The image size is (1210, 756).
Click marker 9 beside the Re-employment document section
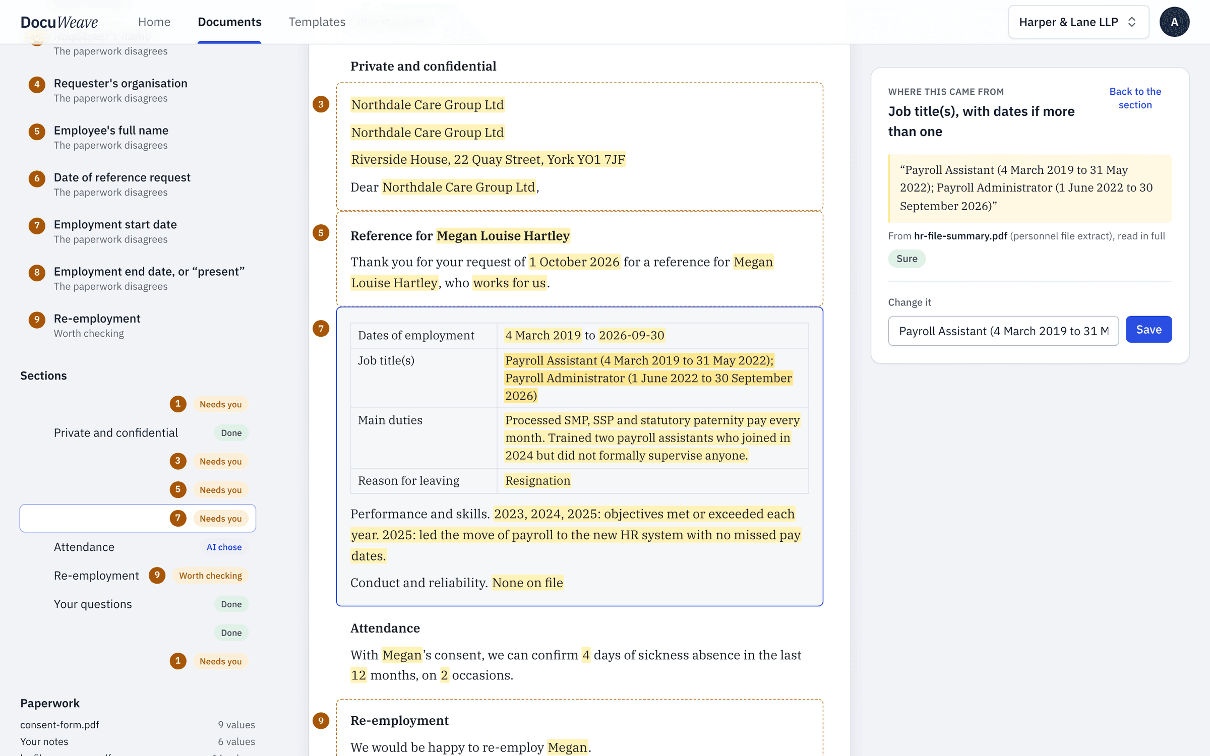pyautogui.click(x=321, y=721)
